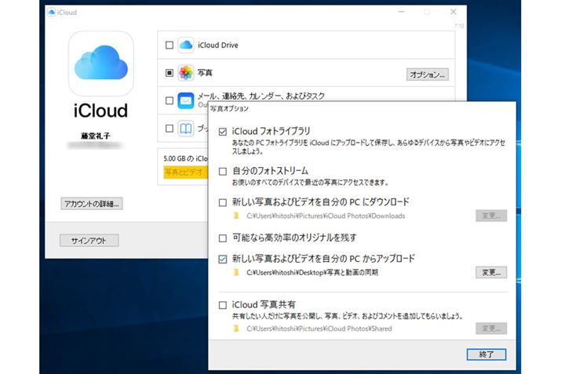Screen dimensions: 561x374
Task: Uncheck iCloud フォトライブラリ
Action: coord(223,132)
